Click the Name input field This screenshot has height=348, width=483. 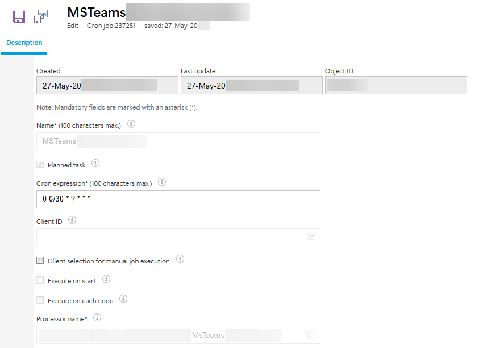(178, 141)
